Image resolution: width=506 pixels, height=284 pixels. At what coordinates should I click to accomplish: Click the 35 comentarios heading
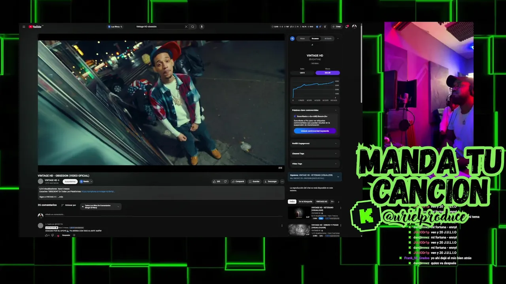tap(47, 205)
